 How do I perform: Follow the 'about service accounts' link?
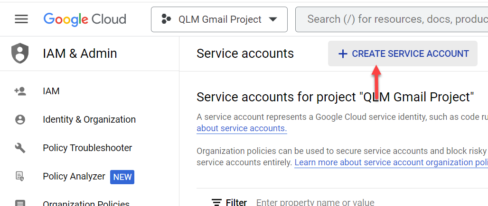[242, 128]
